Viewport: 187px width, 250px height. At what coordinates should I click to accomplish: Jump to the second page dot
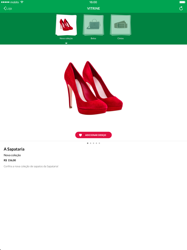coord(91,143)
